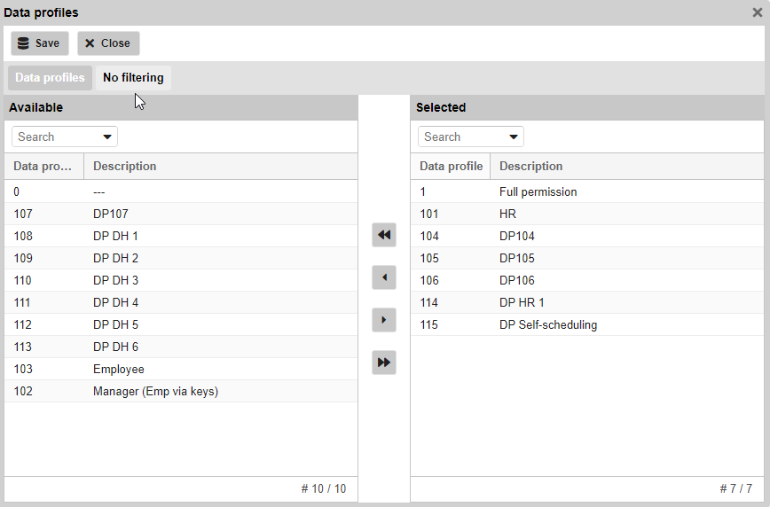Click the move all left double-arrow button

[x=384, y=235]
